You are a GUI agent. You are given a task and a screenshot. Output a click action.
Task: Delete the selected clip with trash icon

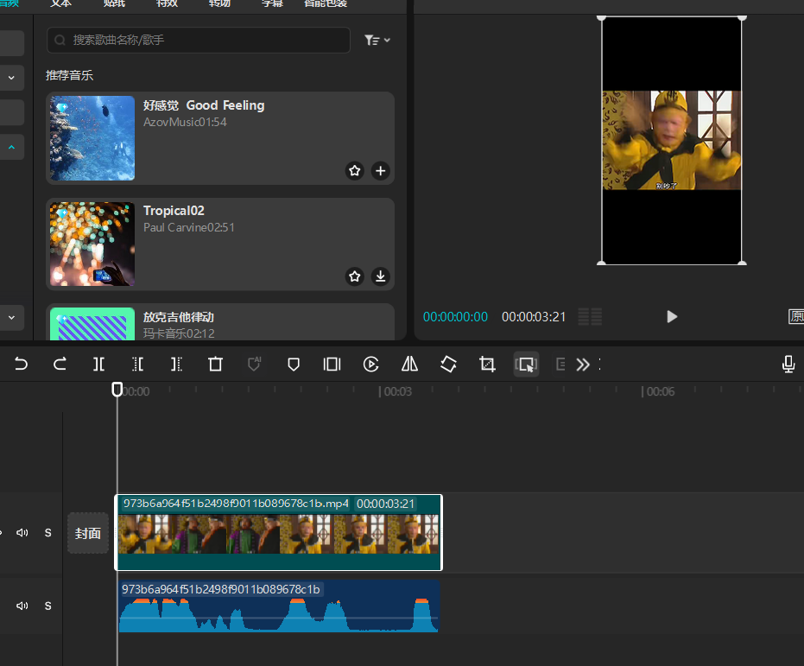[x=215, y=365]
